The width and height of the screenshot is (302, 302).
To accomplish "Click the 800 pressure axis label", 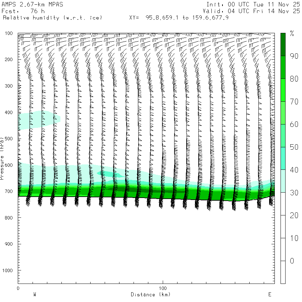I will (9, 218).
